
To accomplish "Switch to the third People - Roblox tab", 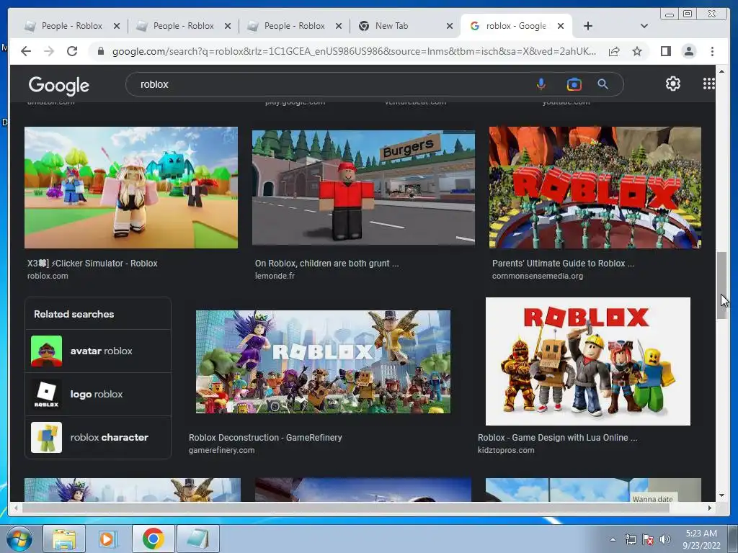I will [x=294, y=26].
